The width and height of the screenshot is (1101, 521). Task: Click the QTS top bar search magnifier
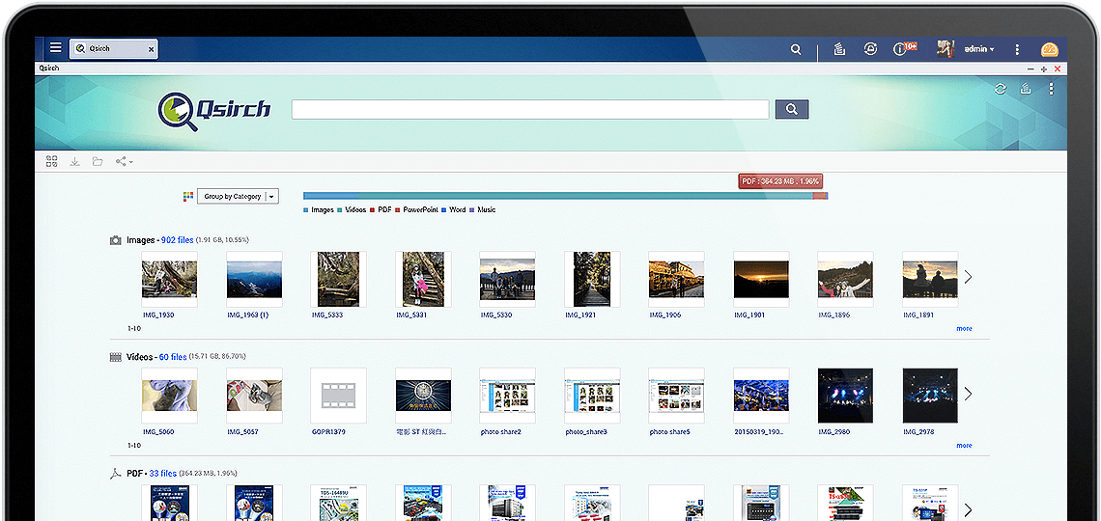click(796, 49)
